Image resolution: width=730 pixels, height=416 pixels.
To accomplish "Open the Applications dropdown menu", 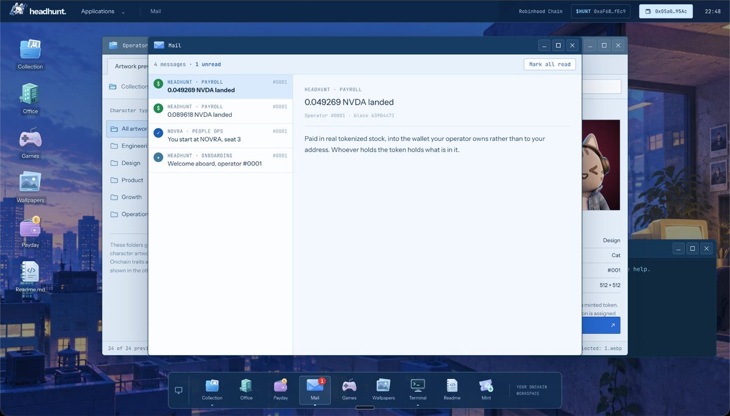I will tap(103, 12).
